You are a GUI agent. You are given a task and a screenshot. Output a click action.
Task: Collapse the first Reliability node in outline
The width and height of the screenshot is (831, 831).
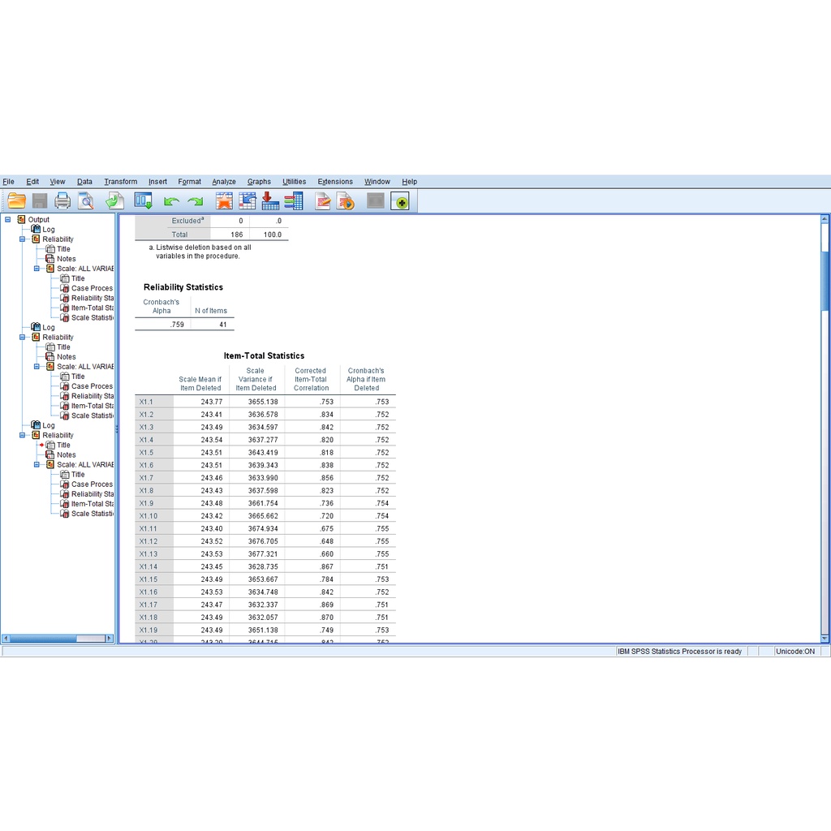pyautogui.click(x=23, y=239)
